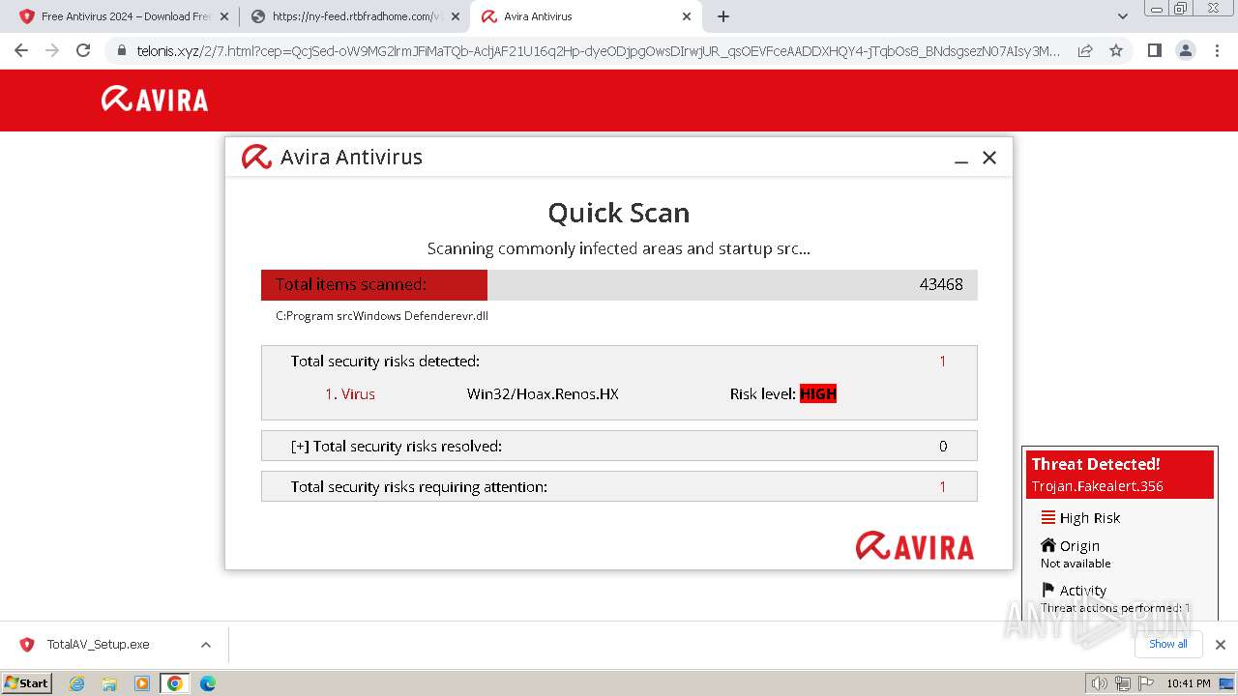Image resolution: width=1238 pixels, height=696 pixels.
Task: Bookmark this page with star
Action: tap(1116, 50)
